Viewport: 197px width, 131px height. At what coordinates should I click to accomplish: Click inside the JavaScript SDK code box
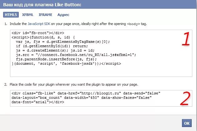tap(94, 70)
